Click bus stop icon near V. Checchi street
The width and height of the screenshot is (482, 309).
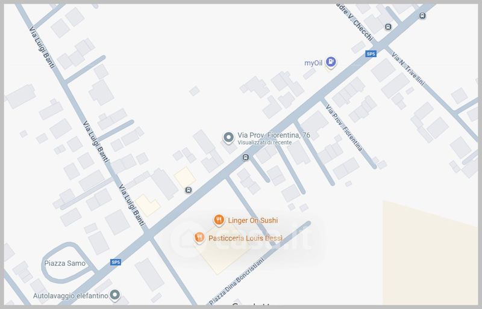[x=388, y=27]
